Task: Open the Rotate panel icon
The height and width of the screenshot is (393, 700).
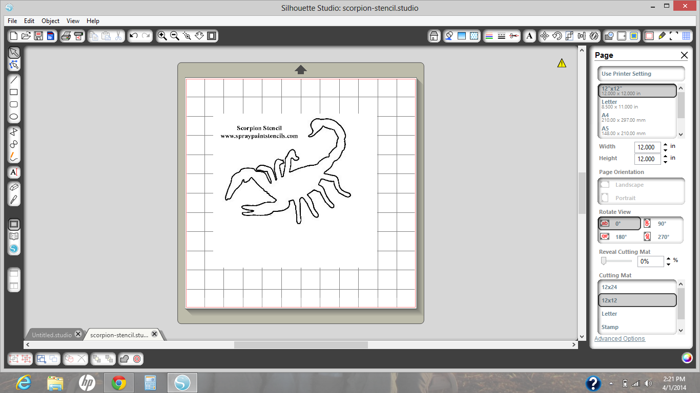Action: tap(557, 36)
